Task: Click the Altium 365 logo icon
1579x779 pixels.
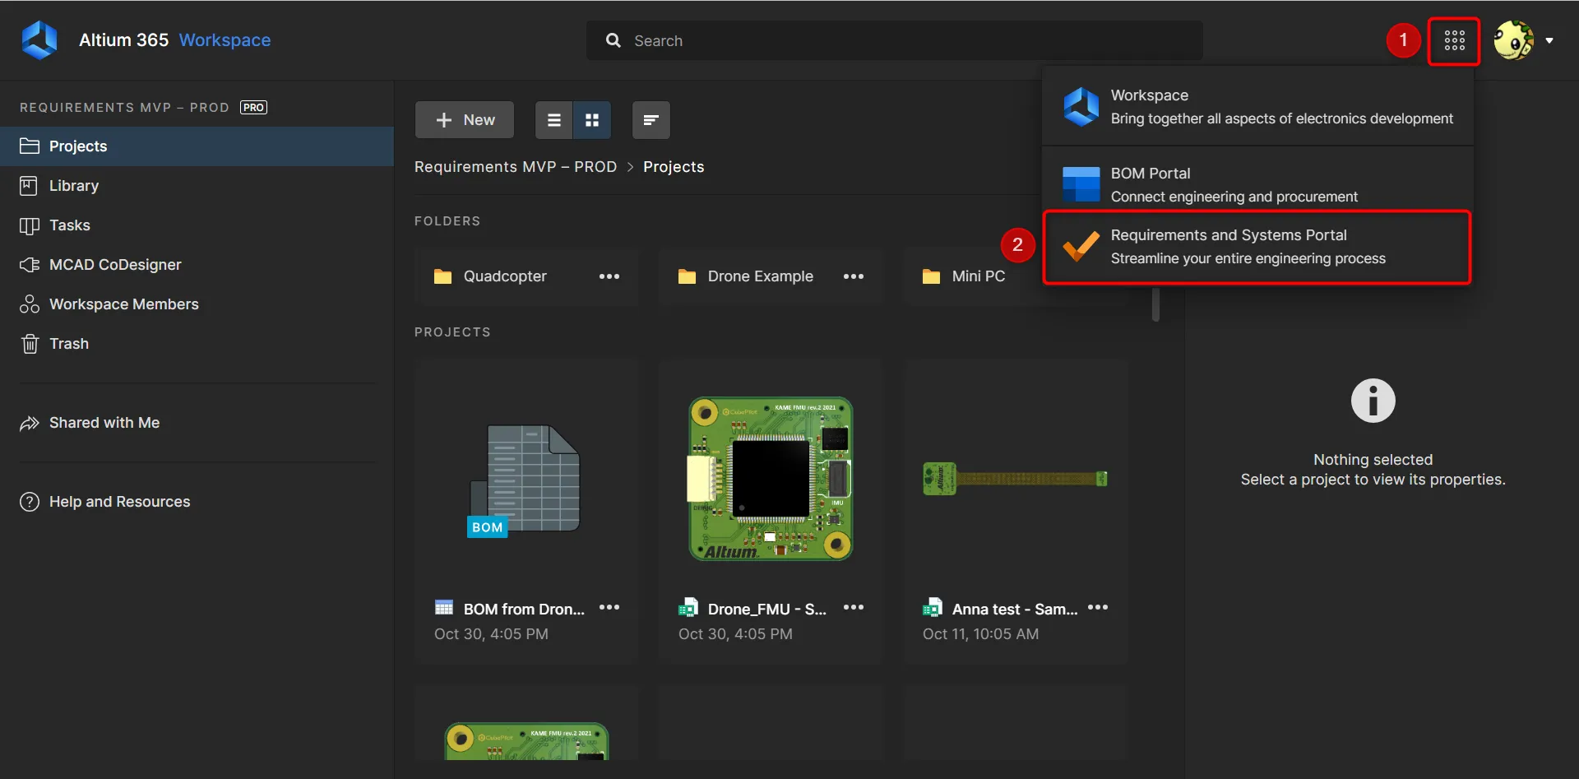Action: point(39,40)
